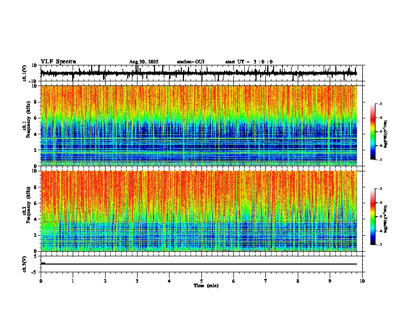This screenshot has width=408, height=315.
Task: Click the "4" tick on Time axis
Action: (x=169, y=281)
